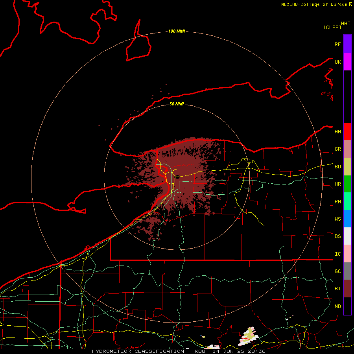Click the WS legend label
The height and width of the screenshot is (354, 354).
[337, 219]
